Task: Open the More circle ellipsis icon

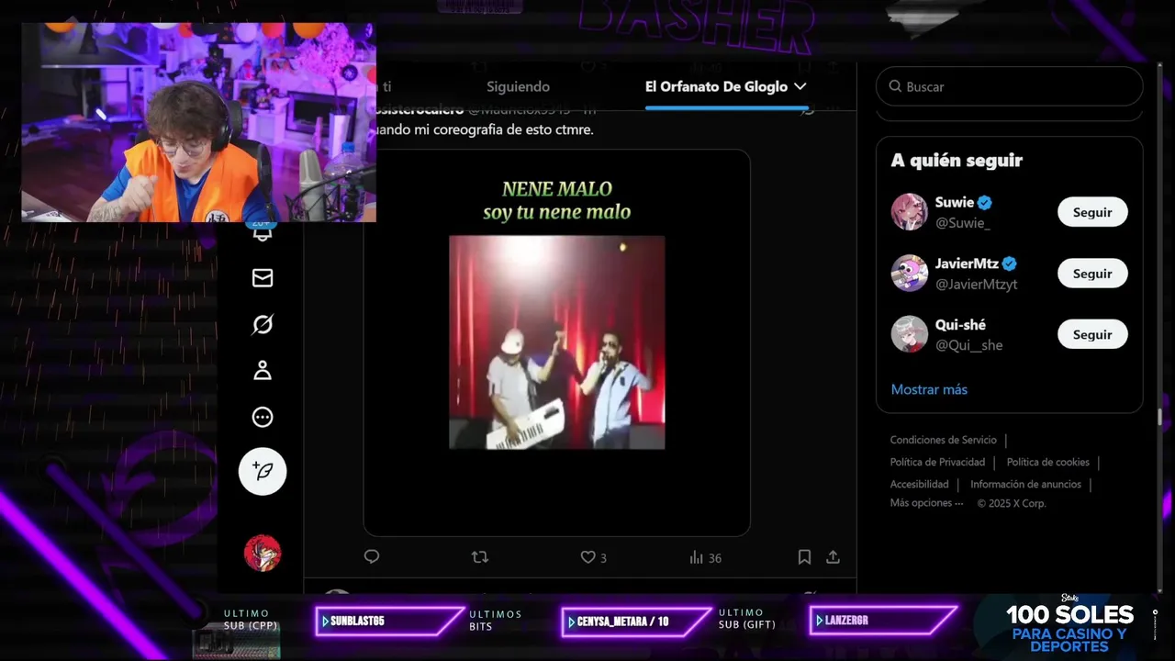Action: (x=263, y=418)
